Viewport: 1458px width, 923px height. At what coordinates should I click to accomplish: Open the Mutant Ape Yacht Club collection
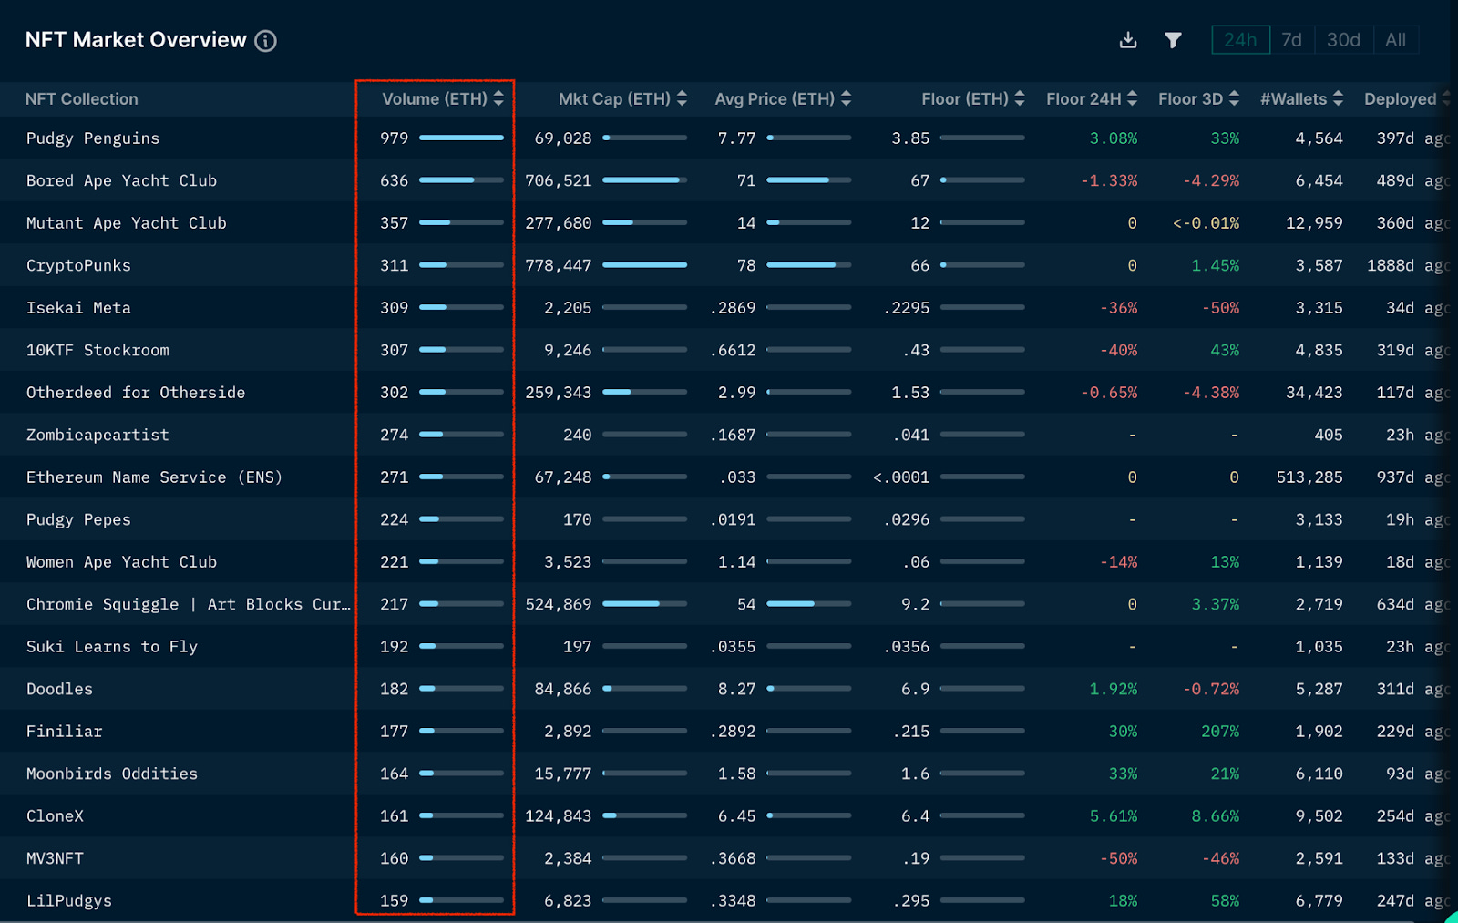pyautogui.click(x=126, y=223)
